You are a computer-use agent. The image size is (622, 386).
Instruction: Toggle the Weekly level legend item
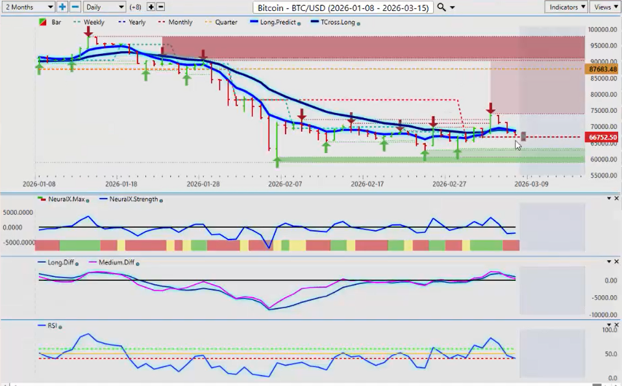coord(89,22)
